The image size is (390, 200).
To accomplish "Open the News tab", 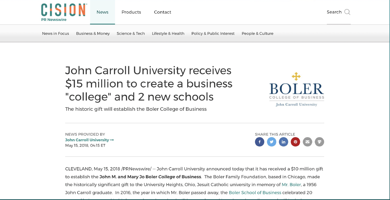I will click(x=102, y=12).
